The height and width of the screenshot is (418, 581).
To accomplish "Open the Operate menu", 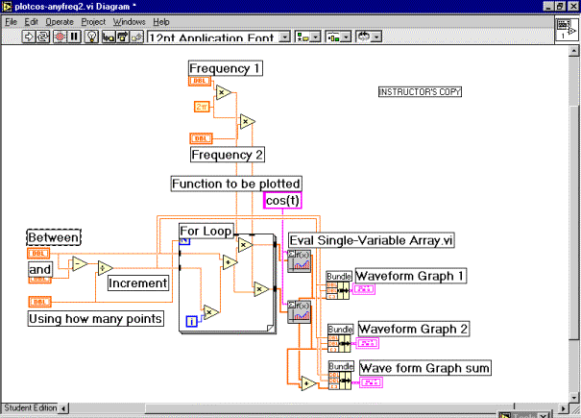I will [60, 22].
